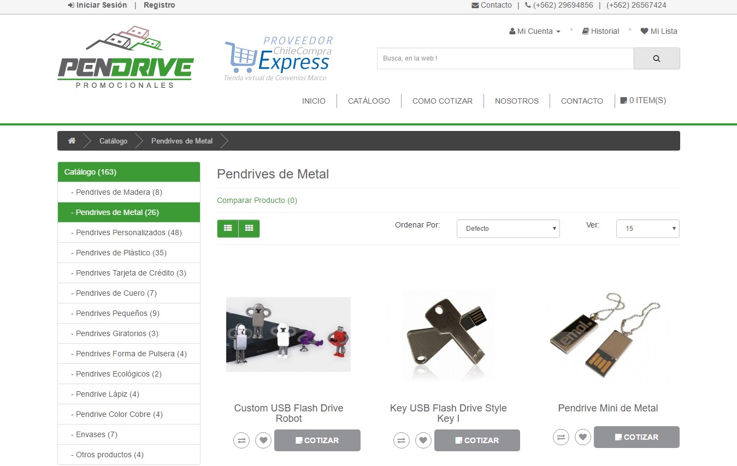Expand the Mi Cuenta dropdown
Image resolution: width=737 pixels, height=466 pixels.
(x=535, y=31)
